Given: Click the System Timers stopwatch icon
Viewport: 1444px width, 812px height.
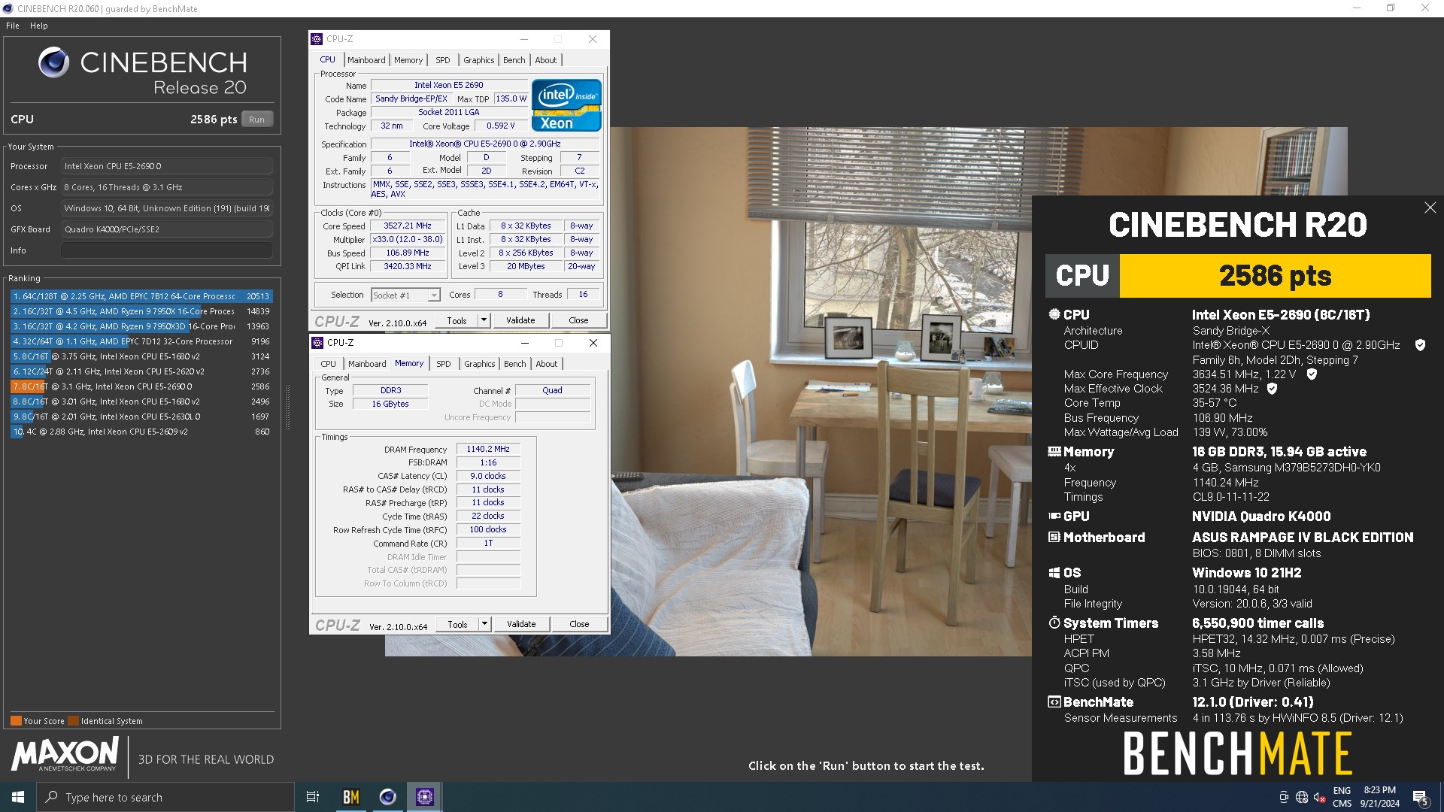Looking at the screenshot, I should 1054,623.
